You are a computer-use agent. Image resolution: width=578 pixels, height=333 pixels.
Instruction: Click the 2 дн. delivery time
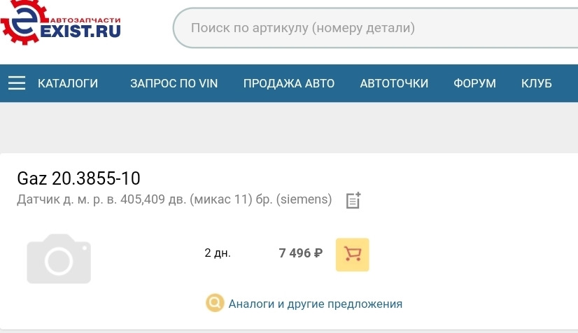[217, 253]
